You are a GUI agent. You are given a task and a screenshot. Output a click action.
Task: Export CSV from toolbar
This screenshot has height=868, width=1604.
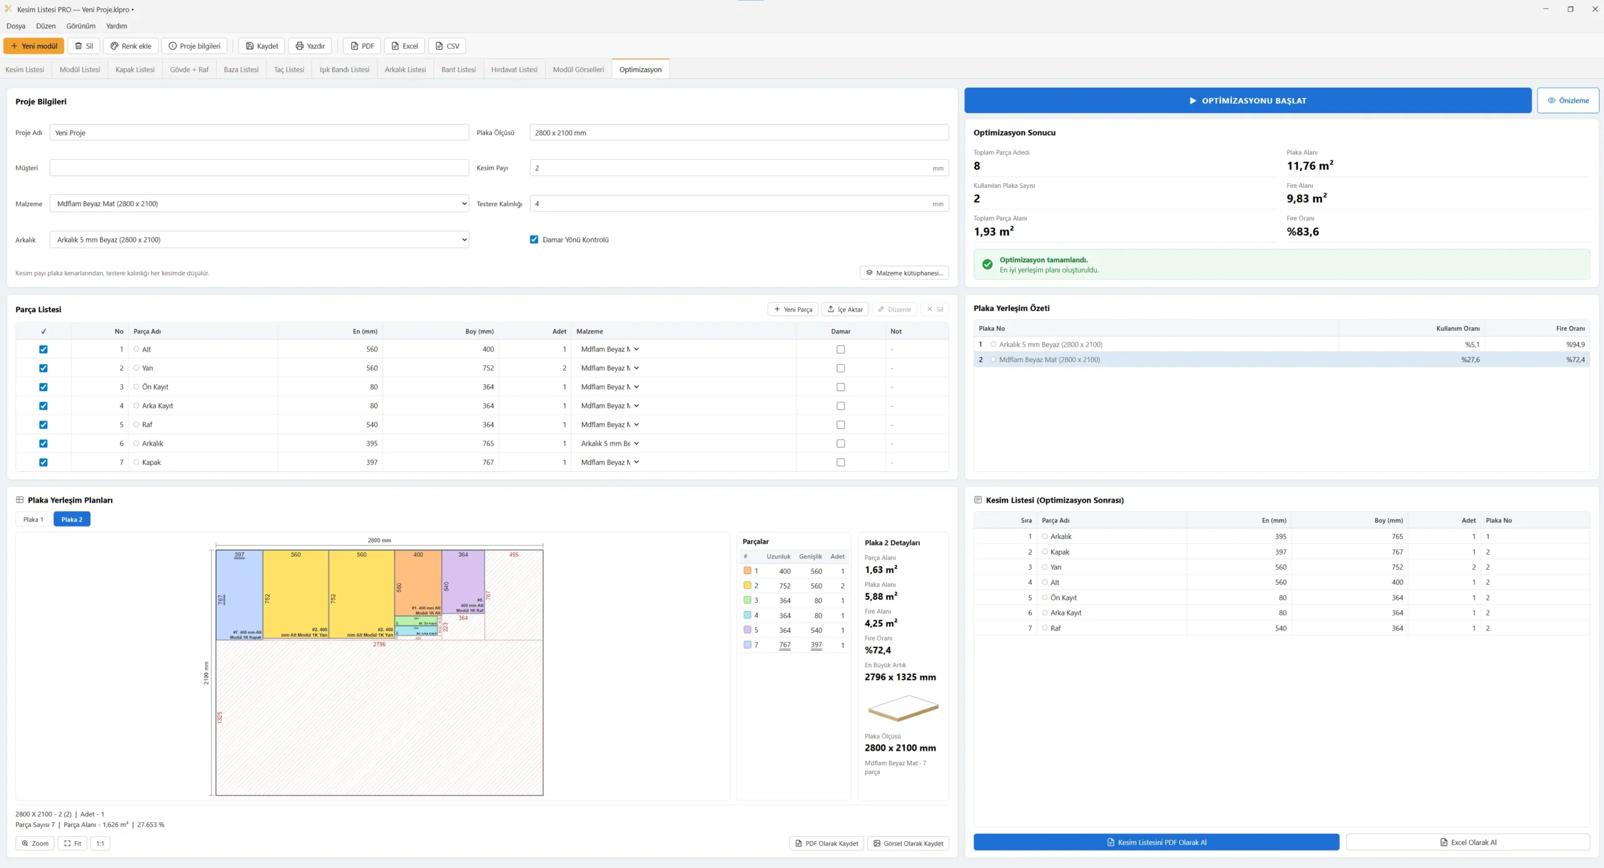(447, 46)
